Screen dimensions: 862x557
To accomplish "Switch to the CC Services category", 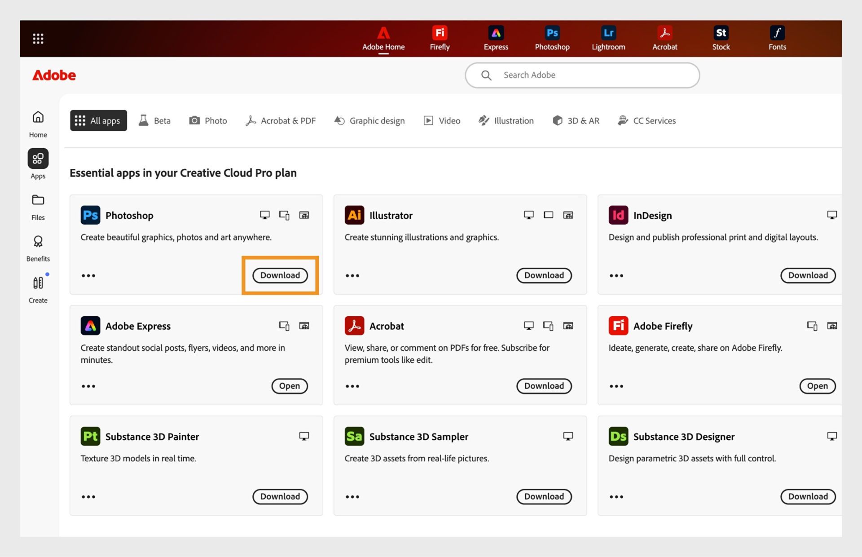I will pyautogui.click(x=646, y=120).
